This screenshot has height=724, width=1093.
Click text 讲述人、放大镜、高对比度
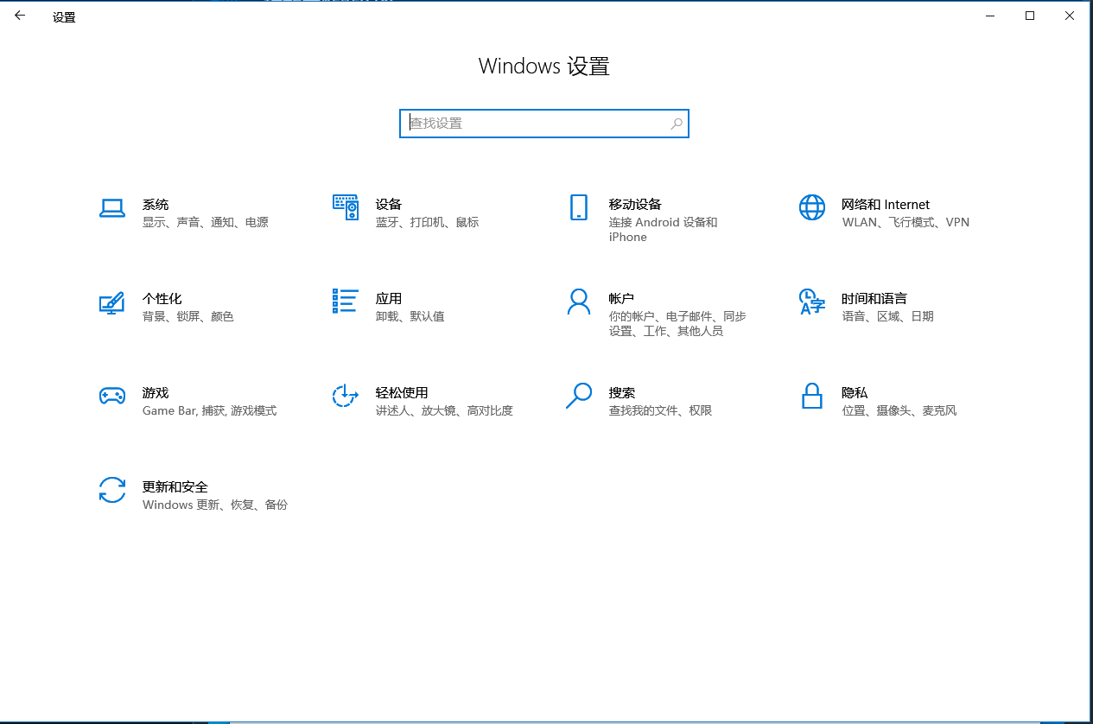coord(444,411)
